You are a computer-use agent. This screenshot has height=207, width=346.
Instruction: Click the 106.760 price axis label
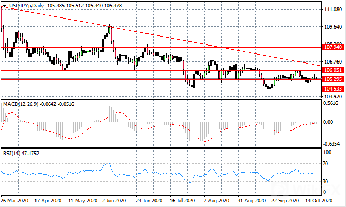pyautogui.click(x=333, y=61)
